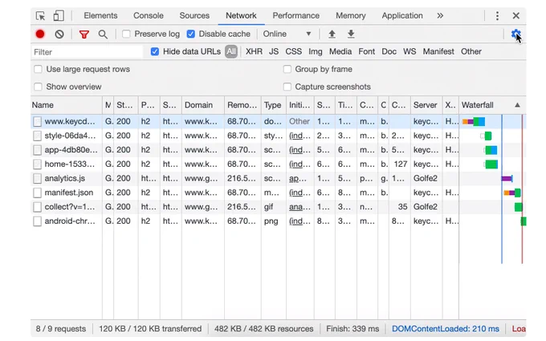Filter requests by WS type
Viewport: 546px width, 341px height.
tap(409, 51)
